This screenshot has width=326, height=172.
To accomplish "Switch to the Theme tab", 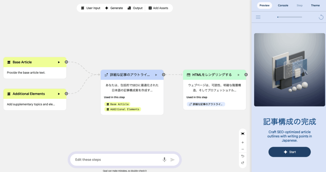I will 315,5.
